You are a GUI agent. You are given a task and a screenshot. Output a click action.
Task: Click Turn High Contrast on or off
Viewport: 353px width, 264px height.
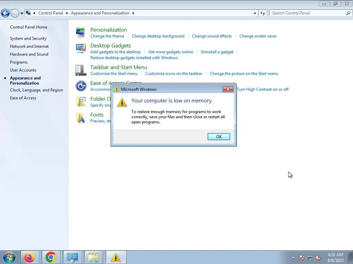click(x=262, y=89)
